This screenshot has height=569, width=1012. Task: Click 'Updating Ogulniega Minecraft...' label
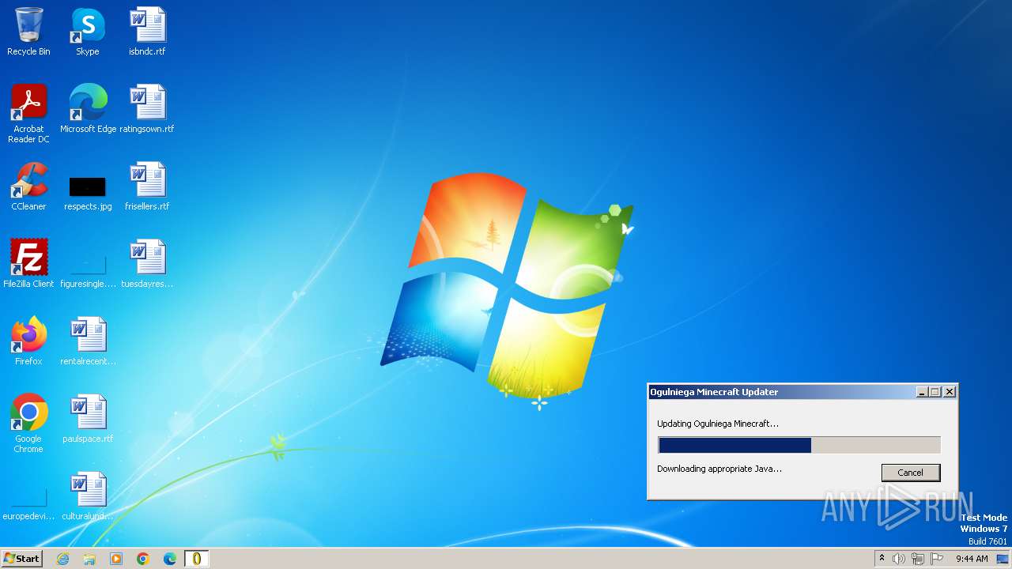coord(718,424)
